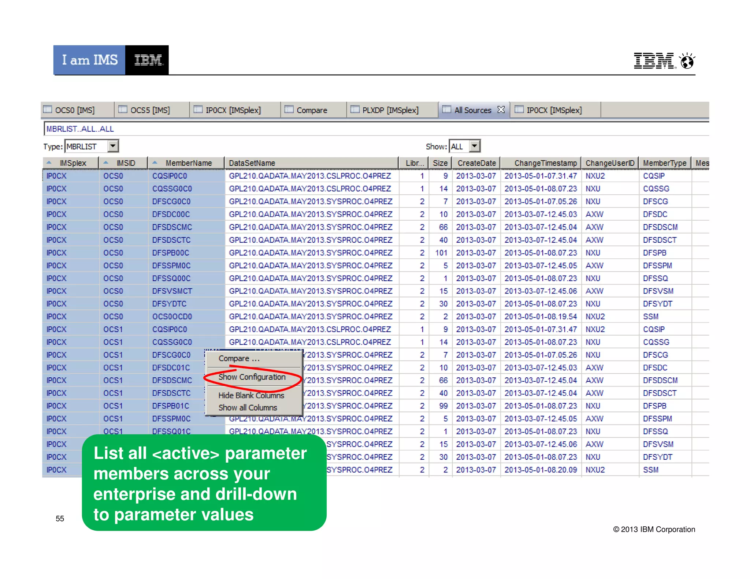Open the Type MBRLIST dropdown
Image resolution: width=750 pixels, height=579 pixels.
pos(113,146)
